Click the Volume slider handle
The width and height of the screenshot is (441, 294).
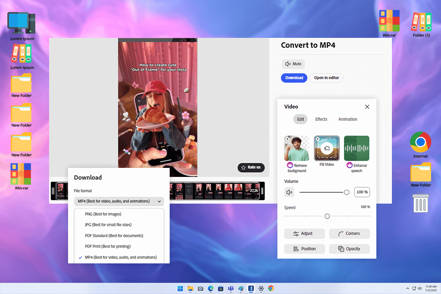[347, 192]
